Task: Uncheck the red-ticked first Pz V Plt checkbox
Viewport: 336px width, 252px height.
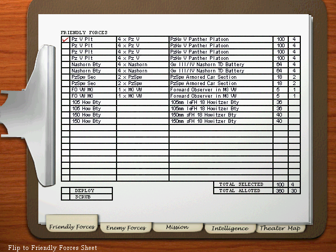Action: 65,39
